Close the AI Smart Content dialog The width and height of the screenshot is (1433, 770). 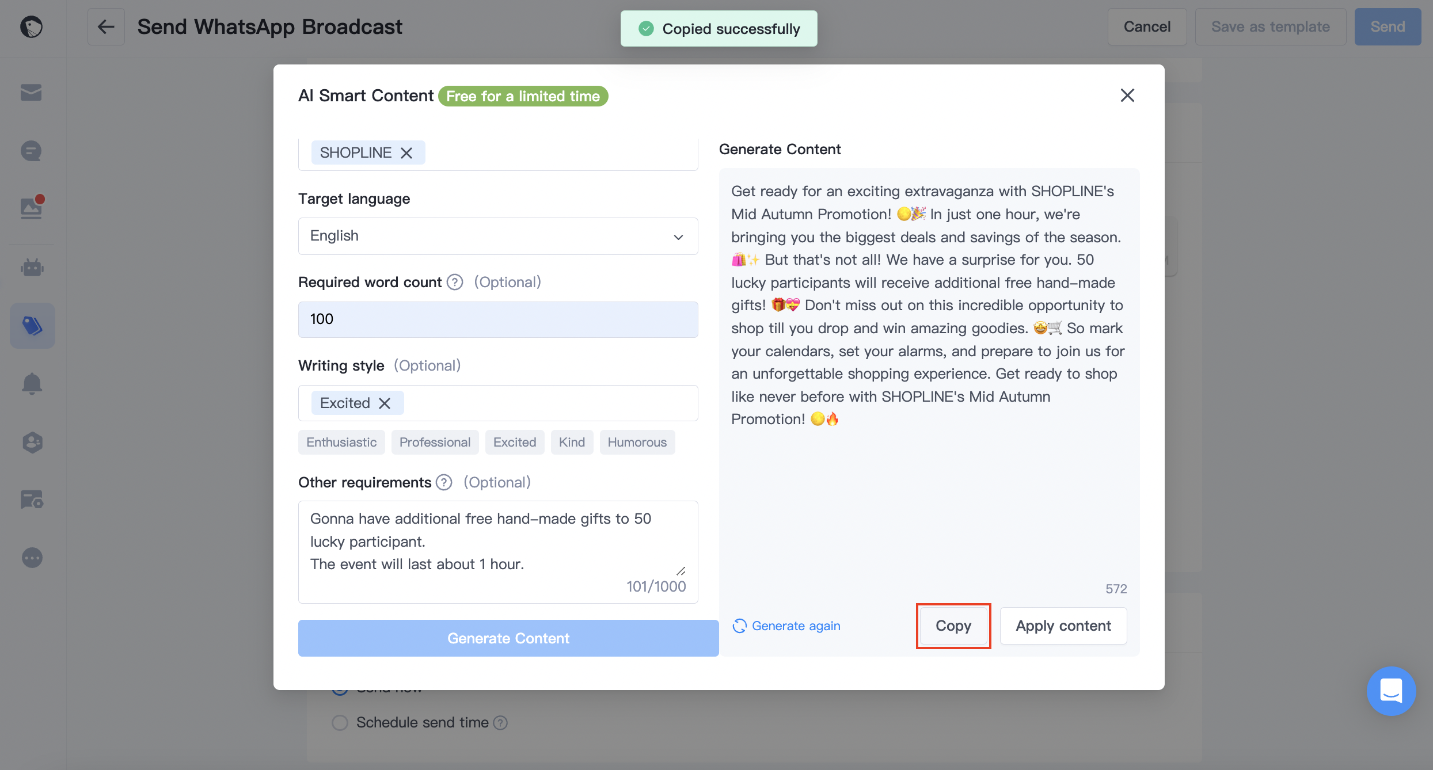(1127, 96)
